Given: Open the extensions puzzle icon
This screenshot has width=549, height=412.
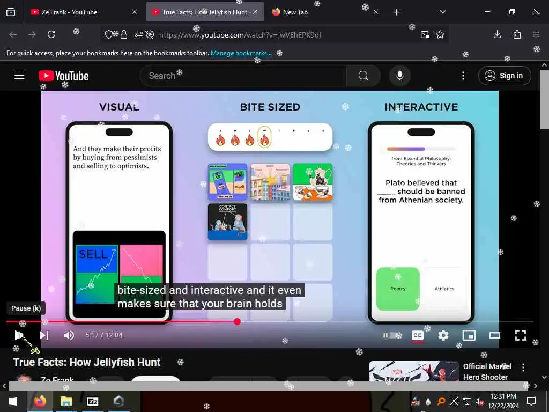Looking at the screenshot, I should coord(517,34).
